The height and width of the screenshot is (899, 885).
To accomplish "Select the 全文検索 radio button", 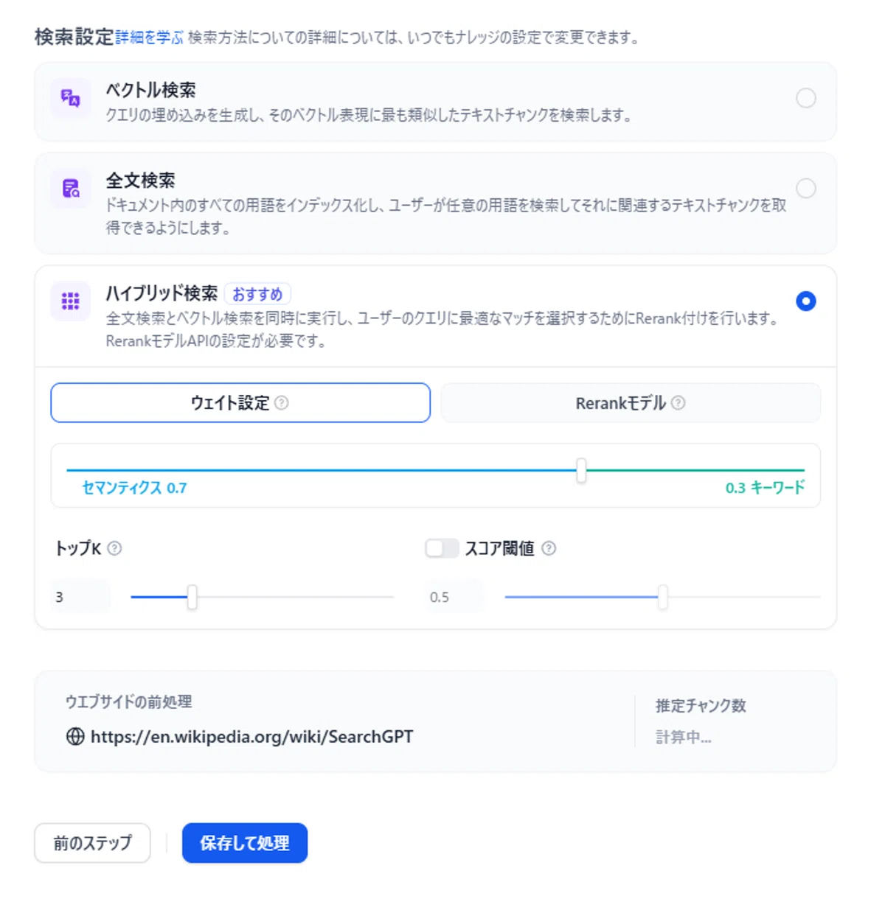I will coord(806,189).
